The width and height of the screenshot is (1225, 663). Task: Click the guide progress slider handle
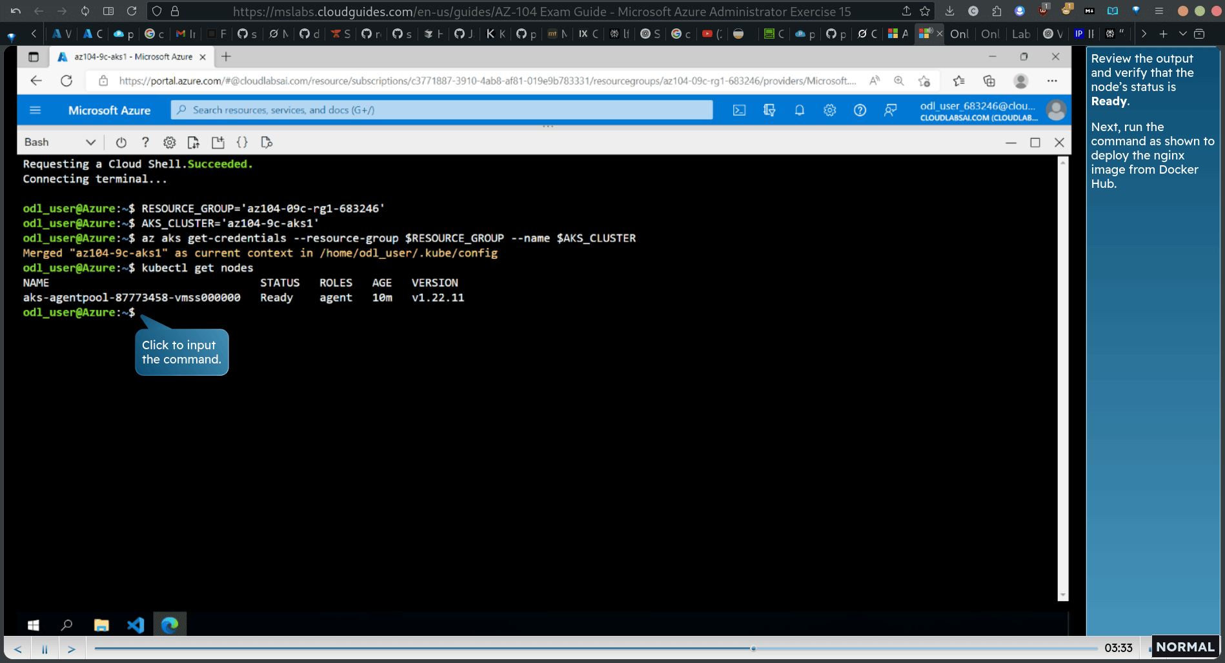point(753,648)
